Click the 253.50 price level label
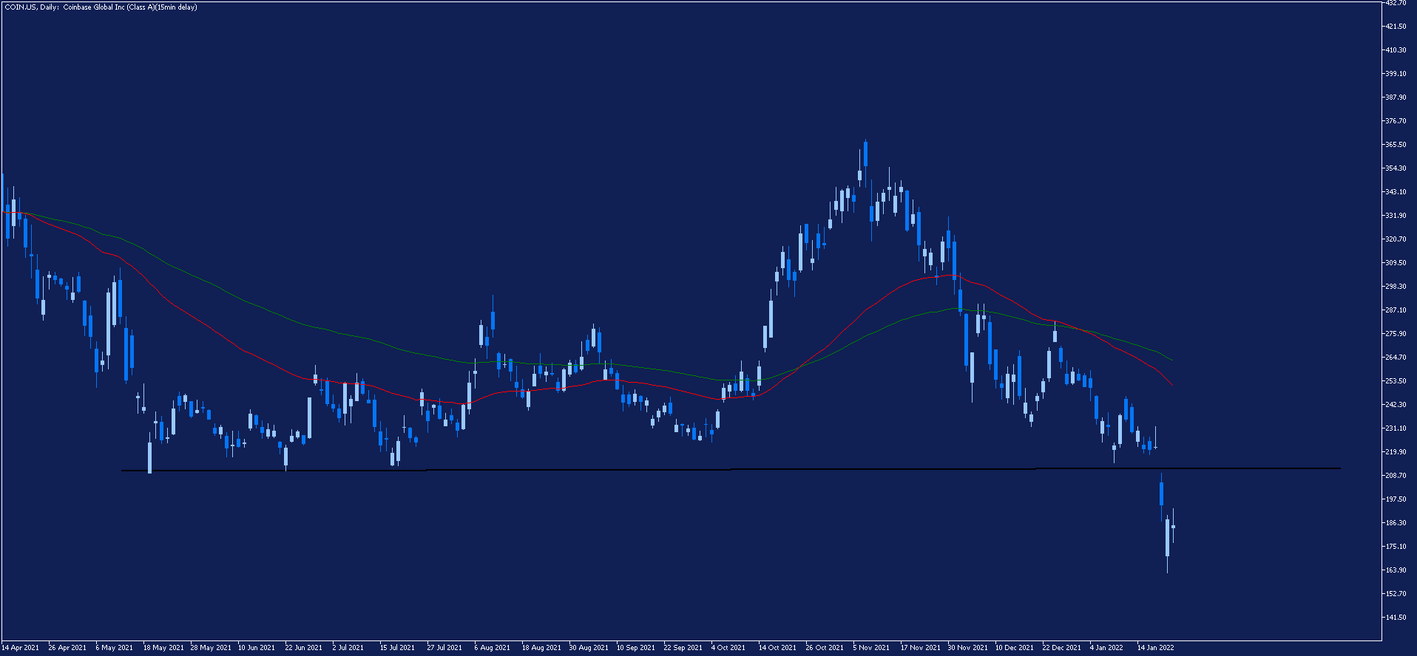1417x656 pixels. coord(1396,381)
